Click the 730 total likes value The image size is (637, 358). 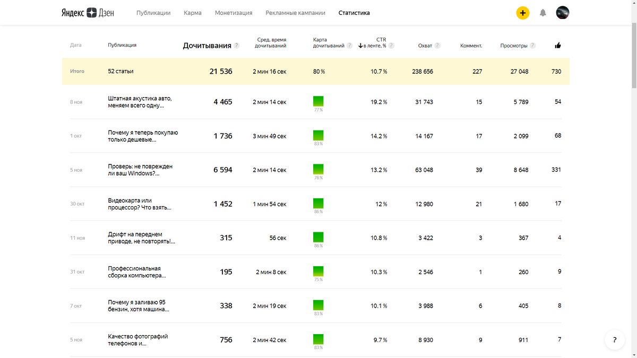point(556,71)
